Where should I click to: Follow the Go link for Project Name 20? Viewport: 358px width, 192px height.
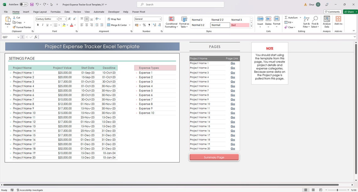tap(233, 149)
